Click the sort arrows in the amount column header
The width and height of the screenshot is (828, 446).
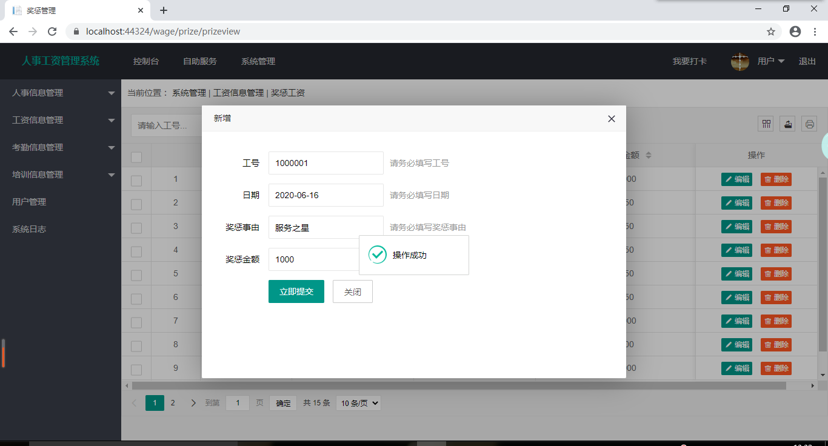click(648, 155)
